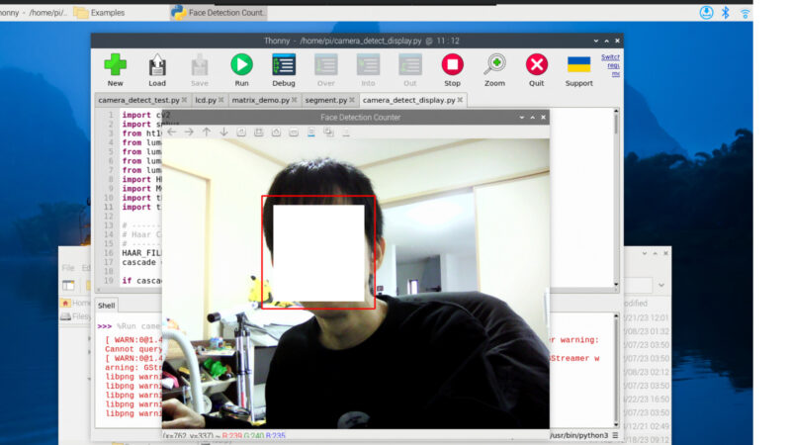This screenshot has height=445, width=791.
Task: Run the current script with Run
Action: coord(241,66)
